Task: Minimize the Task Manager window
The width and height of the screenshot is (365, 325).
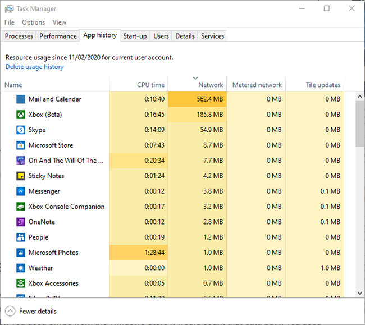Action: (302, 8)
